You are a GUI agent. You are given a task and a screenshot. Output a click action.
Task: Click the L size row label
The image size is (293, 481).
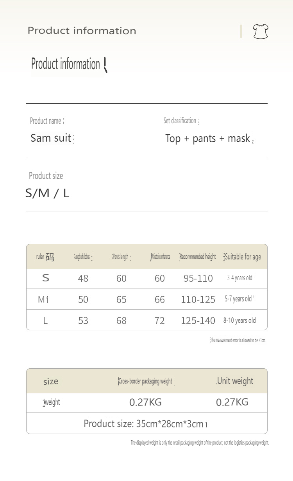tap(45, 321)
